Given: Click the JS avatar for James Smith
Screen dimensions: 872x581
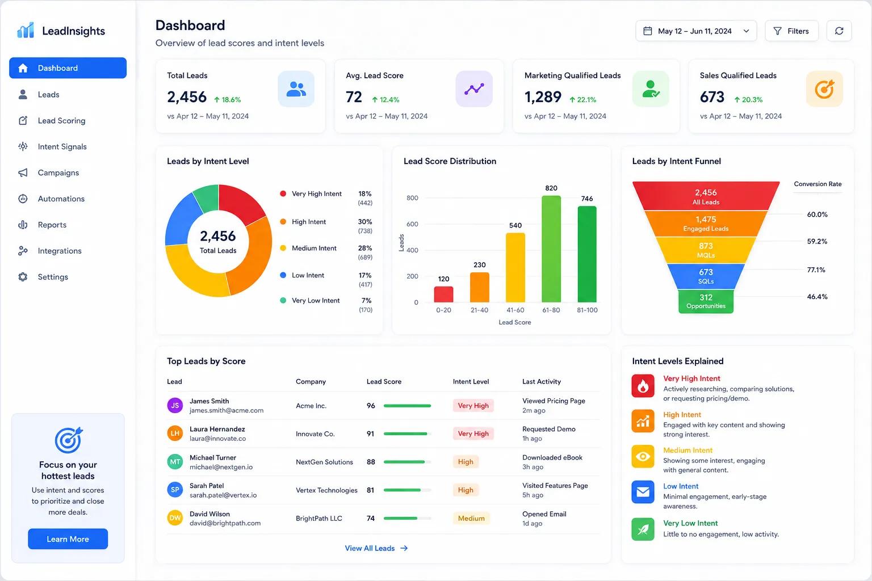Looking at the screenshot, I should click(175, 406).
